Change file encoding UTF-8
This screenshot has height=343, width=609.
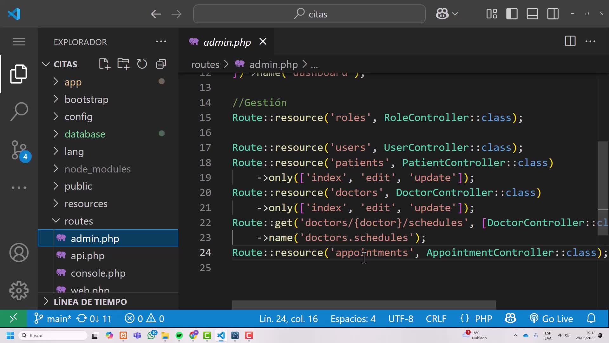(x=401, y=319)
